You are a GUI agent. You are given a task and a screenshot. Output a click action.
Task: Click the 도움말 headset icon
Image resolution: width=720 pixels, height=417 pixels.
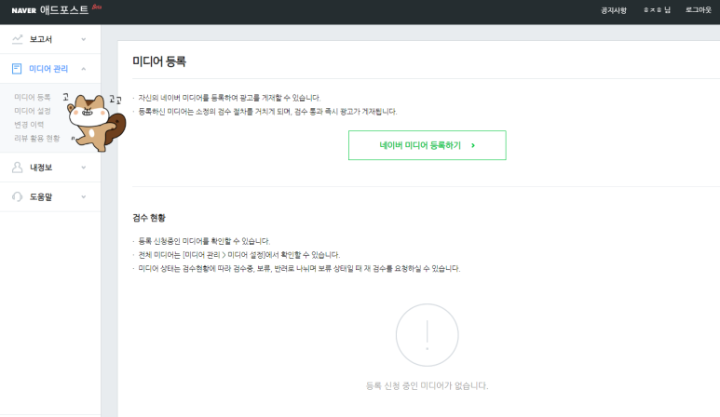click(x=18, y=196)
